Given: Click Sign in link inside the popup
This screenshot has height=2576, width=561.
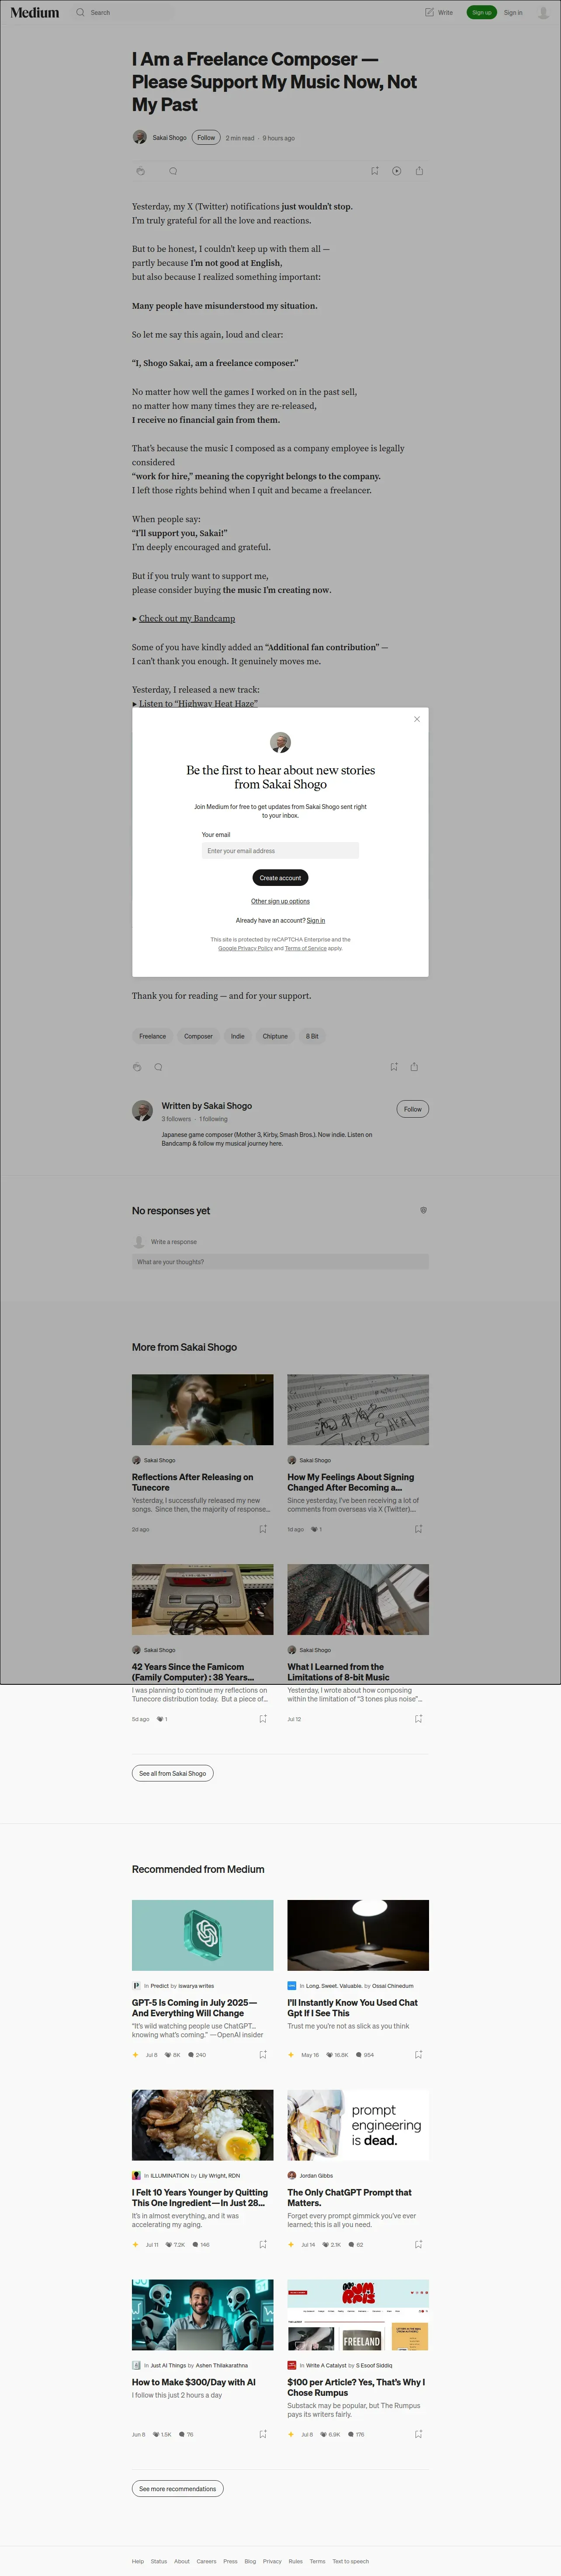Looking at the screenshot, I should (x=316, y=920).
